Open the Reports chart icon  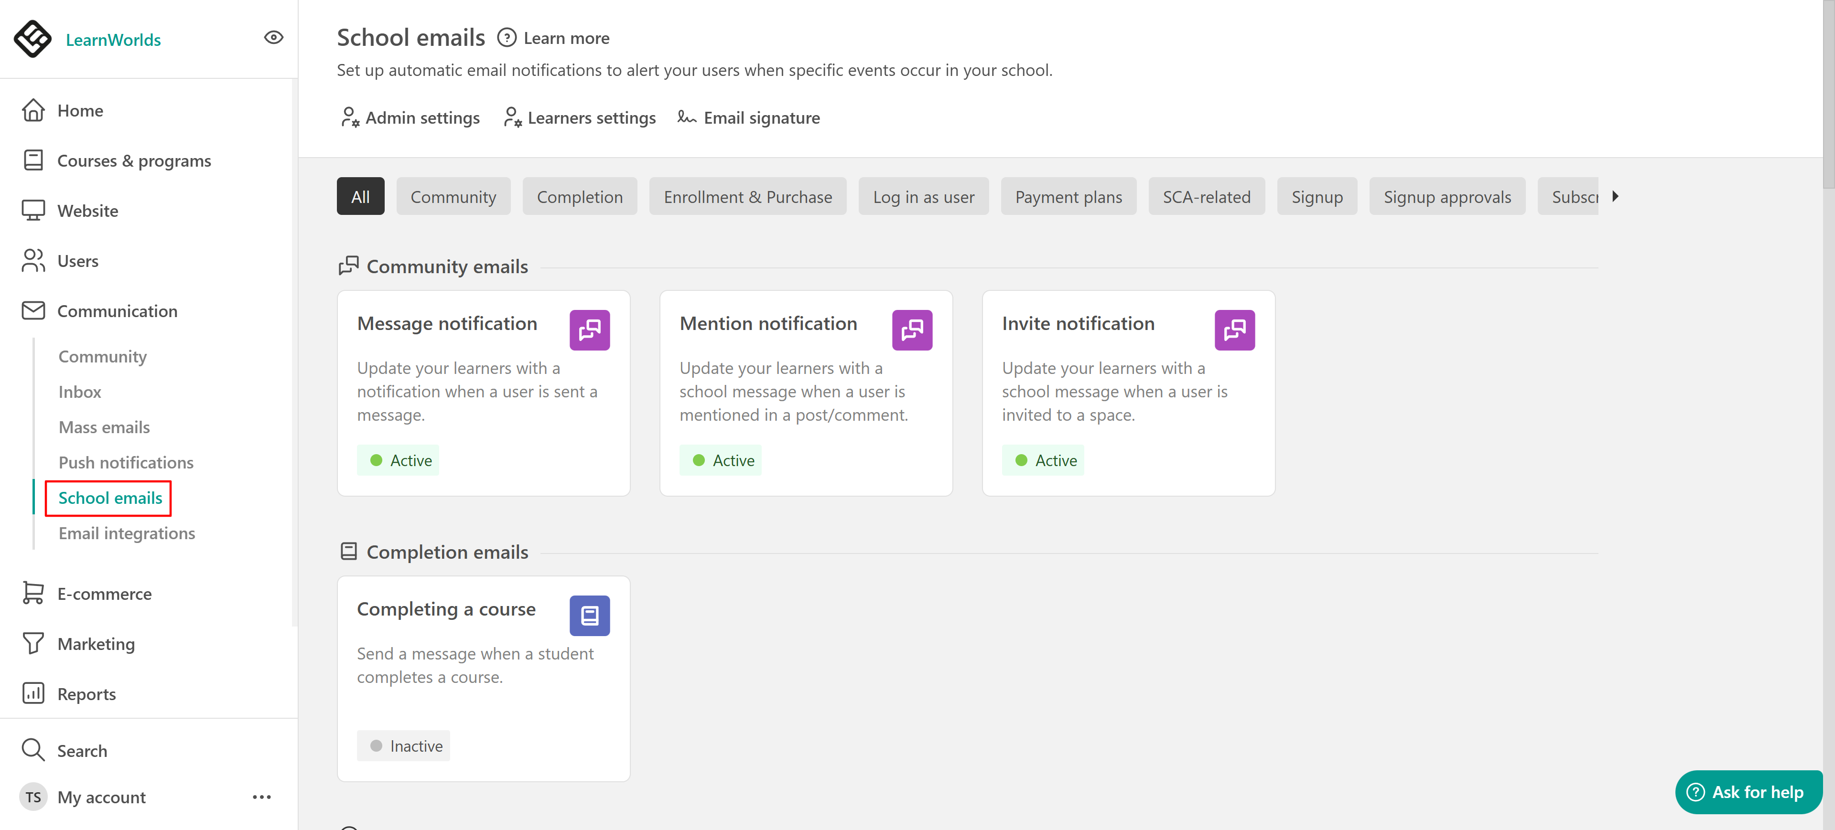point(33,693)
